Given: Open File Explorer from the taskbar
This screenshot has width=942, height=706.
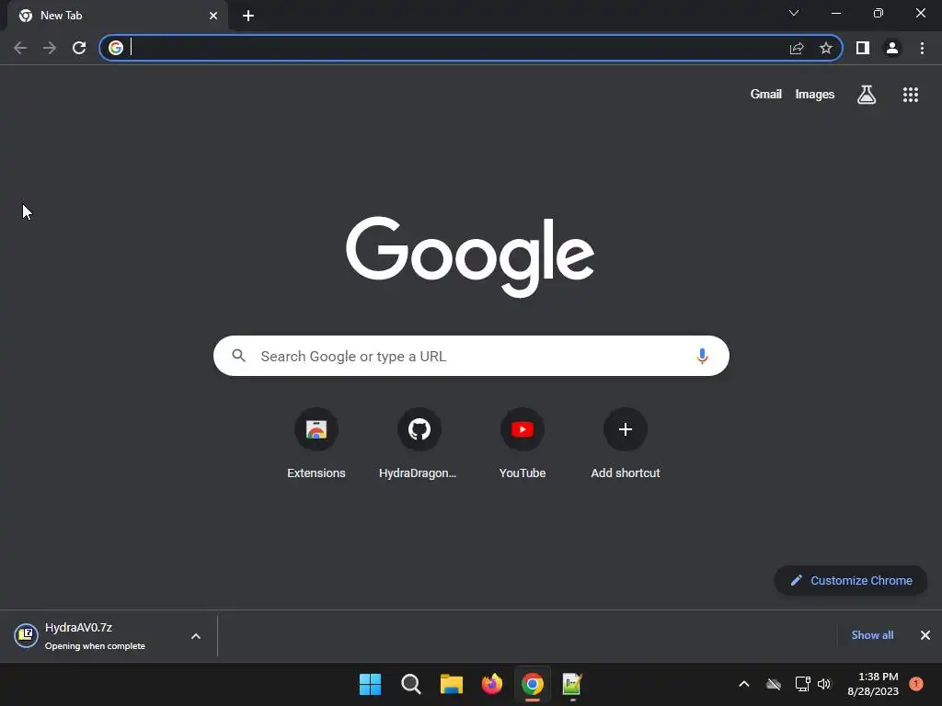Looking at the screenshot, I should coord(451,684).
